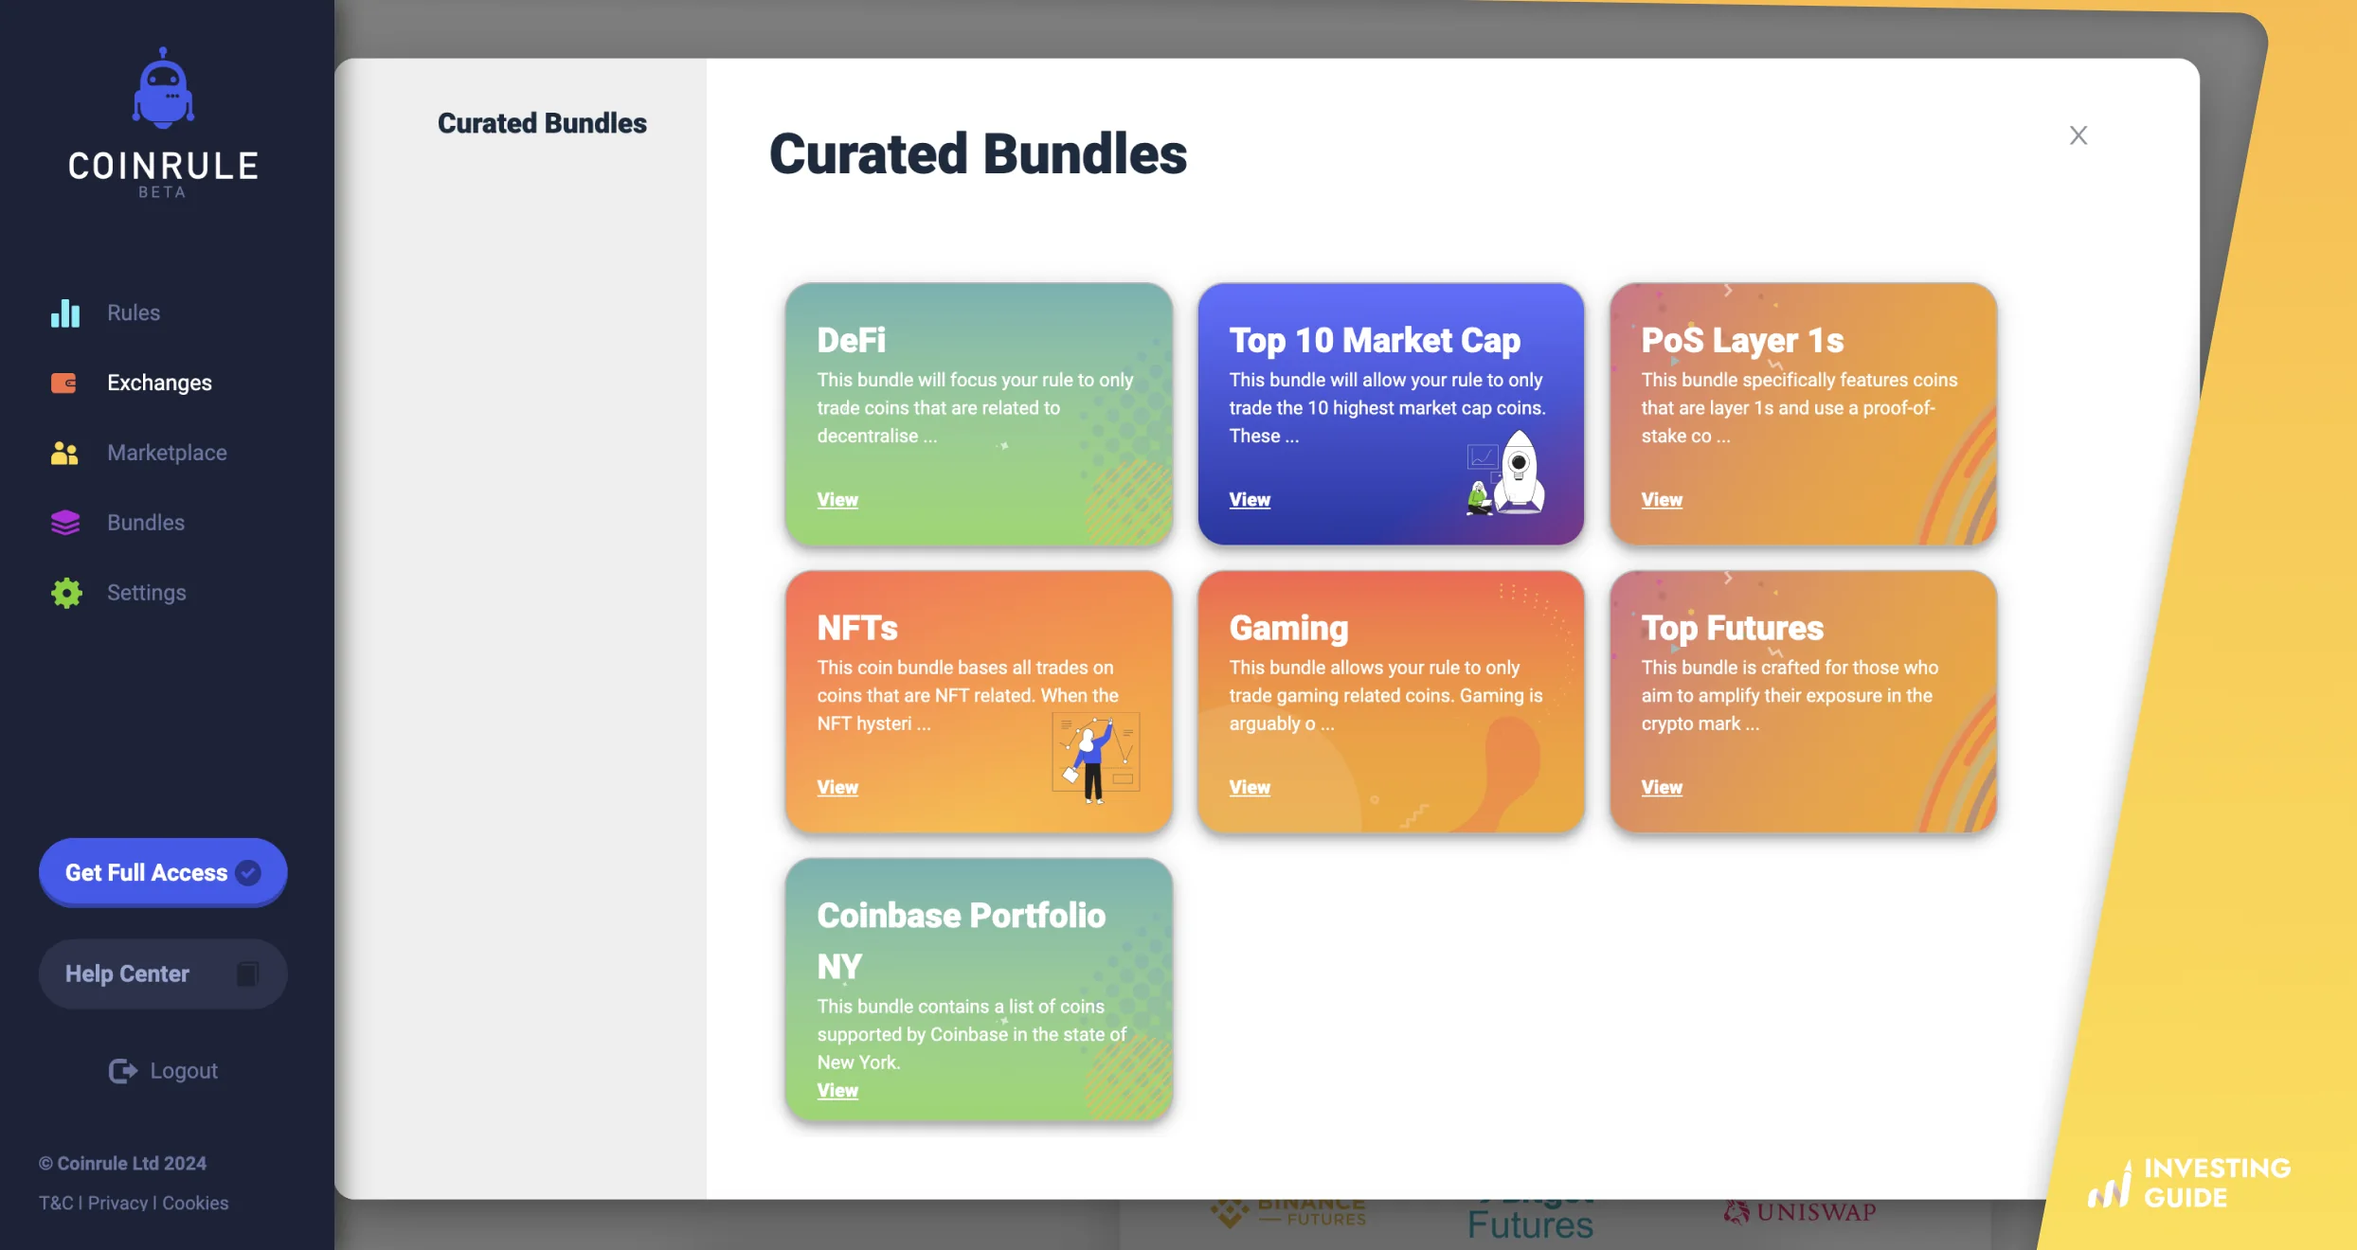
Task: View the Gaming bundle
Action: point(1249,787)
